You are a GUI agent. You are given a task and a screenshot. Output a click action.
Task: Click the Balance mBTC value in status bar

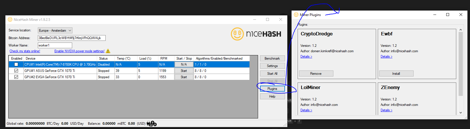click(x=109, y=124)
